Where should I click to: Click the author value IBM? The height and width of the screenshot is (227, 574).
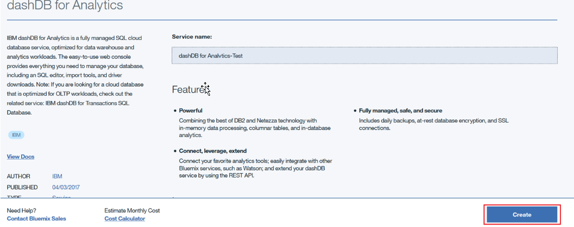(x=57, y=176)
